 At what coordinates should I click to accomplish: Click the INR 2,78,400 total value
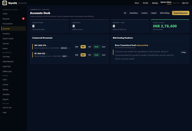pyautogui.click(x=165, y=26)
